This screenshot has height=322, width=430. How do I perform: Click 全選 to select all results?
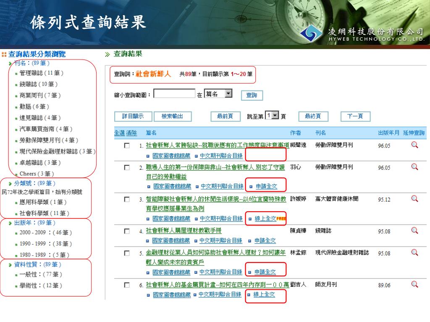[x=119, y=133]
